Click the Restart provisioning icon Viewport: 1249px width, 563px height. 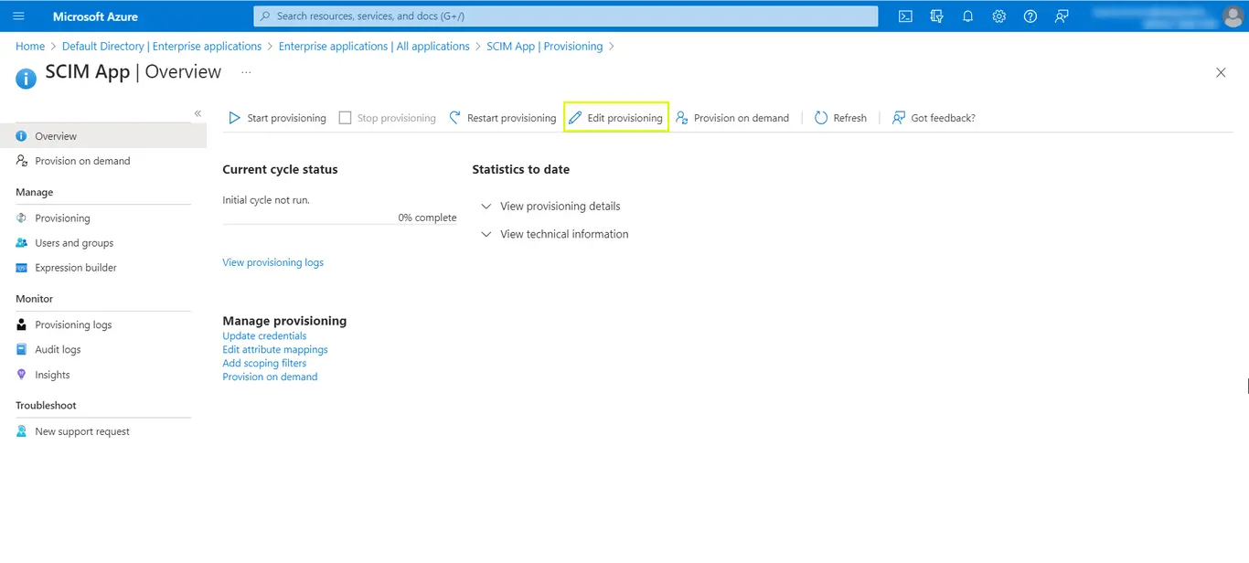click(x=455, y=118)
